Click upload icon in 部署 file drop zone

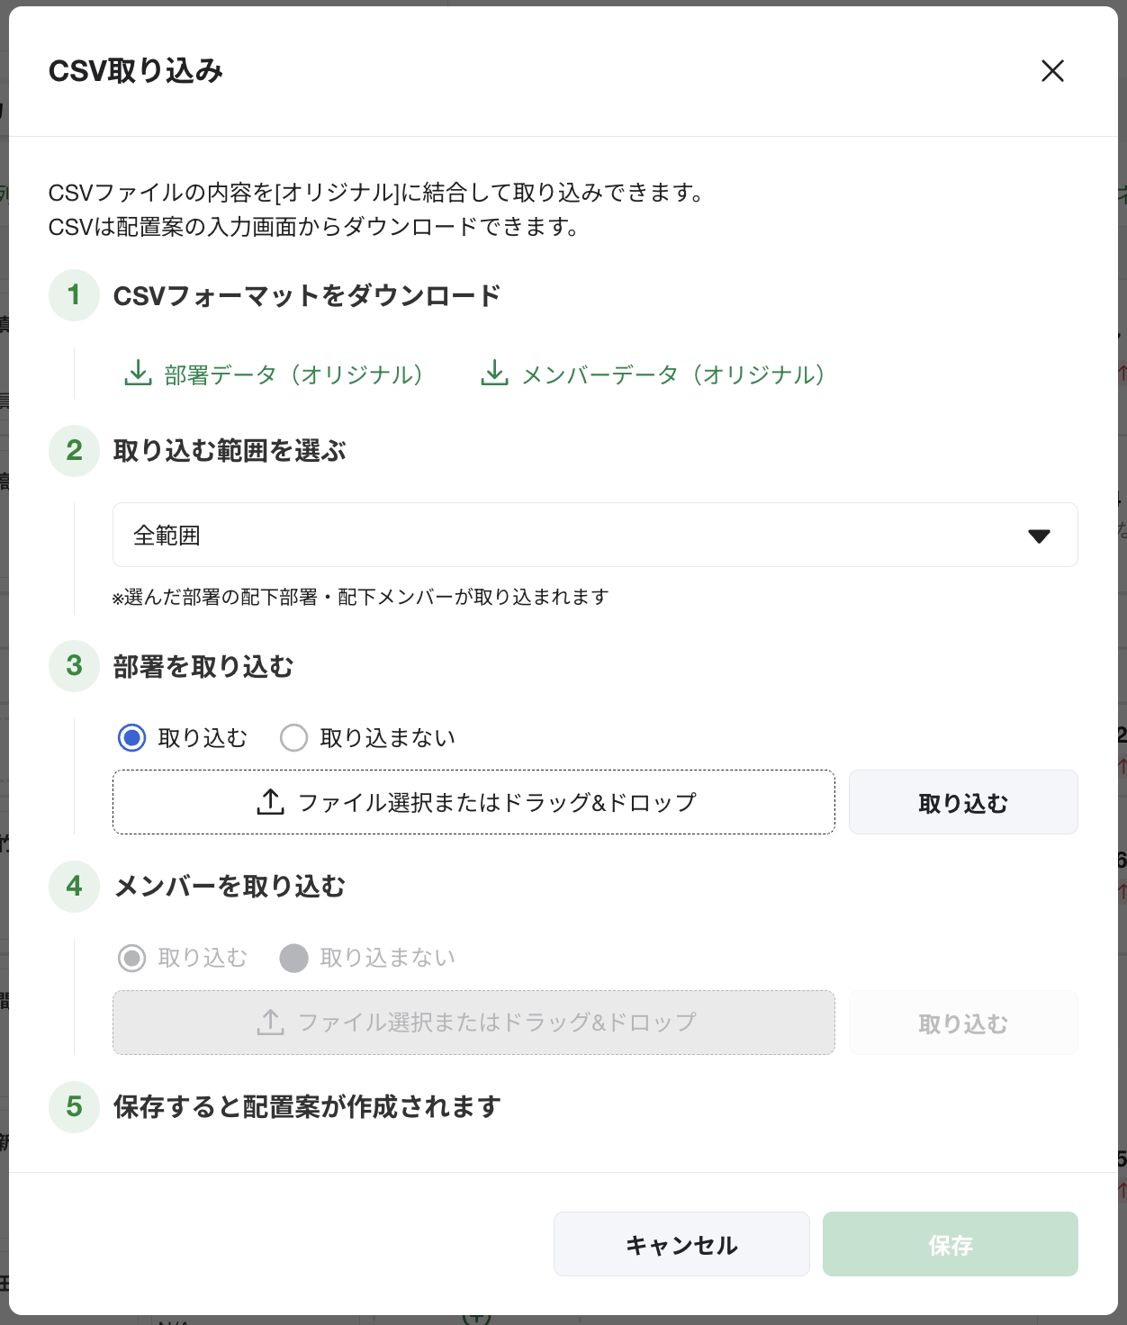click(x=271, y=802)
